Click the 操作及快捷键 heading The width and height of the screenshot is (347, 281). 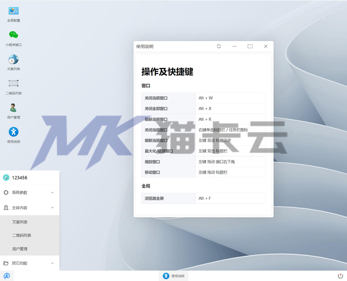(x=167, y=72)
